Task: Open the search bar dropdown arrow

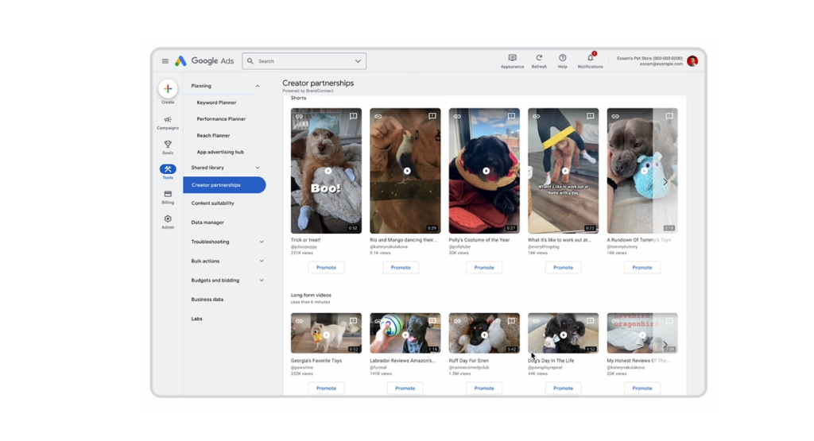Action: coord(358,61)
